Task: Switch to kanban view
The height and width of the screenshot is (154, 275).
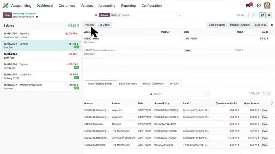Action: click(262, 15)
